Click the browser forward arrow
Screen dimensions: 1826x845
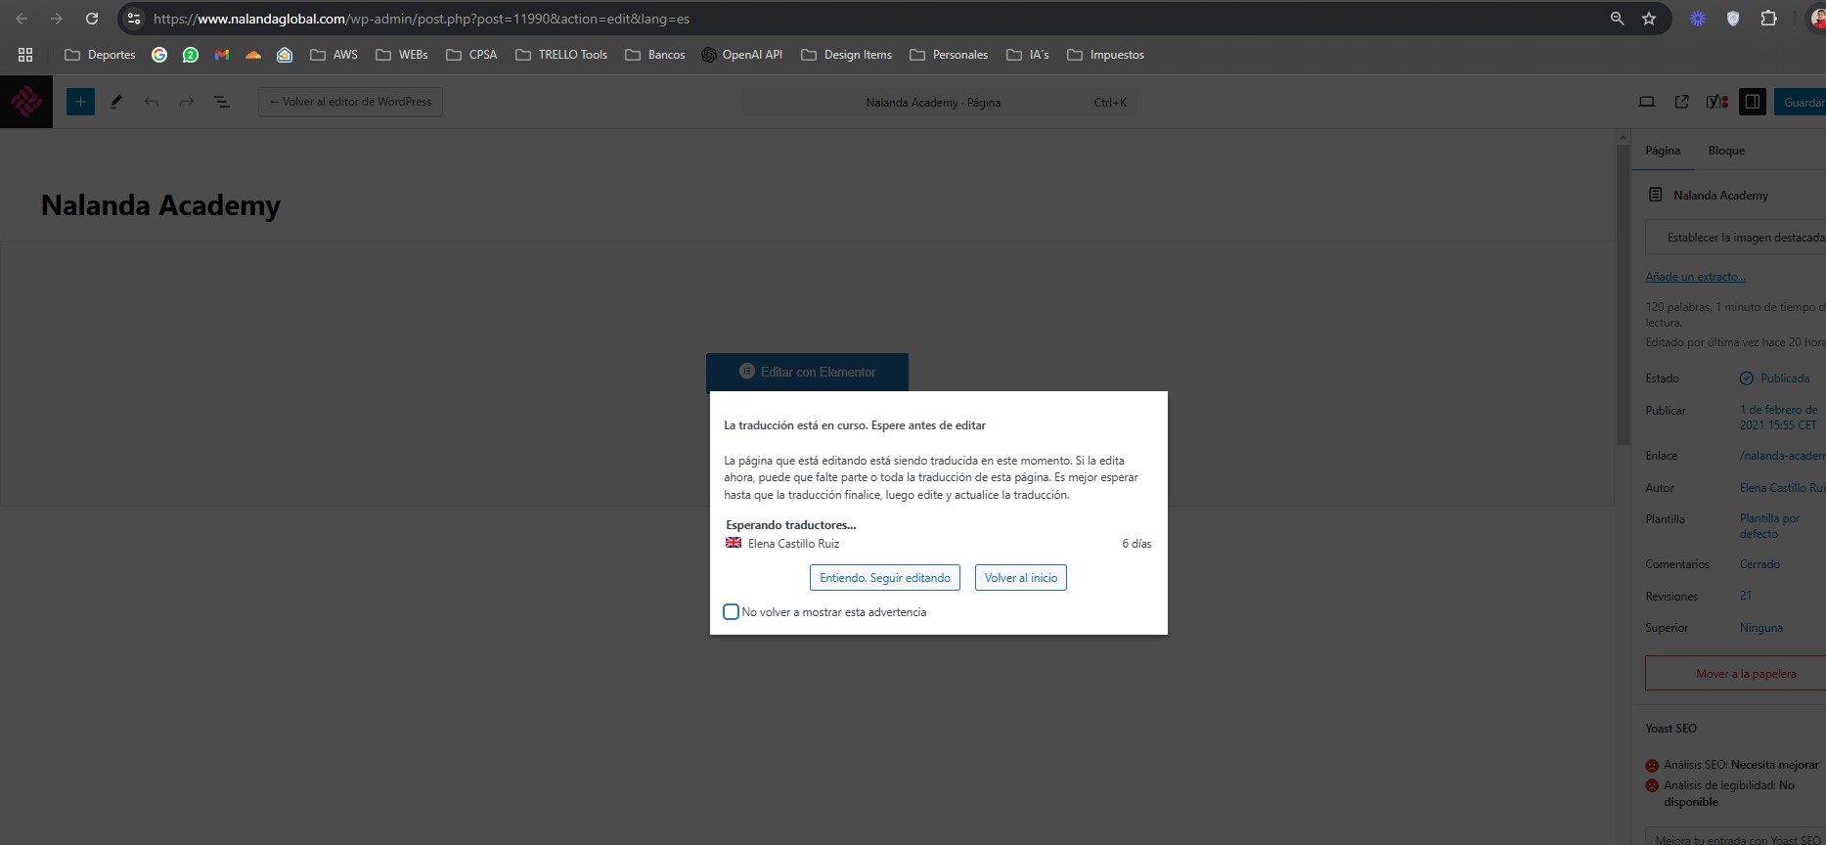[x=57, y=19]
